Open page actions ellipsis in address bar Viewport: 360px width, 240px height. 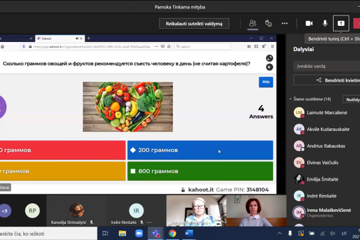pyautogui.click(x=157, y=47)
